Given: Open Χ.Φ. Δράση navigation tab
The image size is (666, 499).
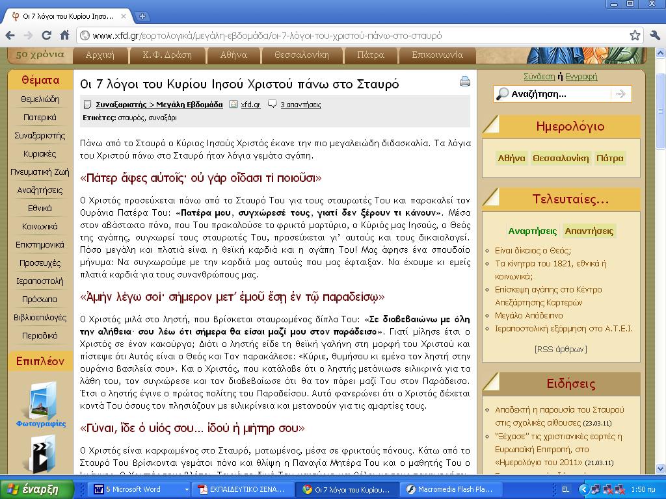Looking at the screenshot, I should (x=167, y=55).
